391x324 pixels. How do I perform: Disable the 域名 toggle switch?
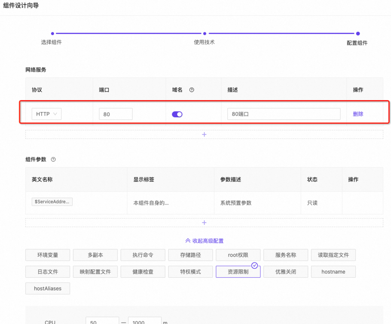(x=177, y=114)
